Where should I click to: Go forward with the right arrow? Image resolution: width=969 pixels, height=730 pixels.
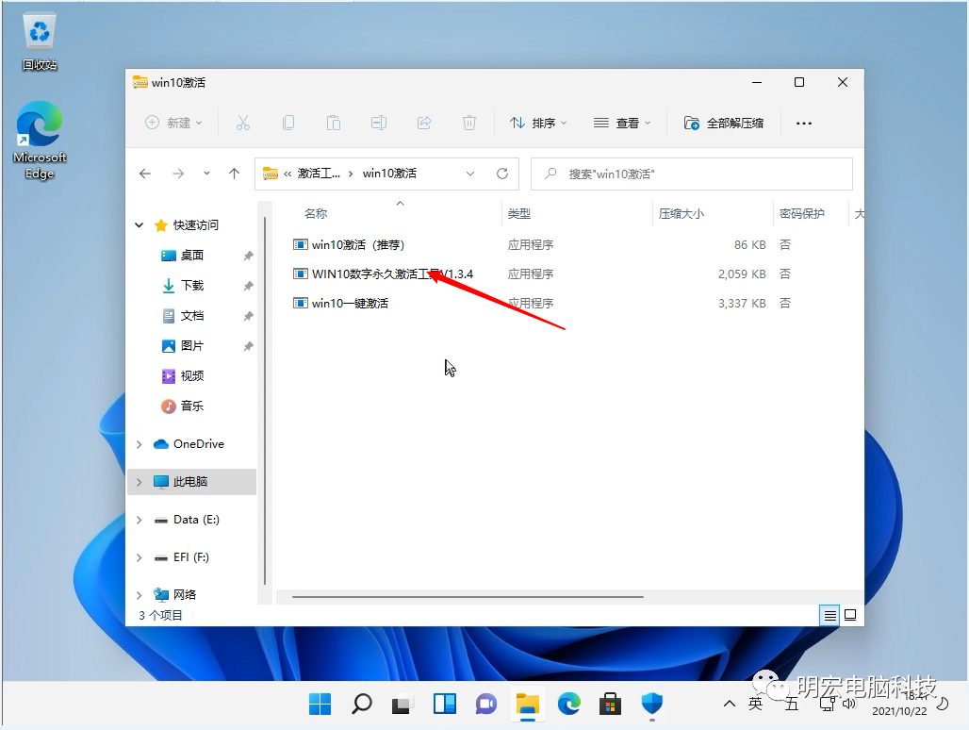point(178,174)
